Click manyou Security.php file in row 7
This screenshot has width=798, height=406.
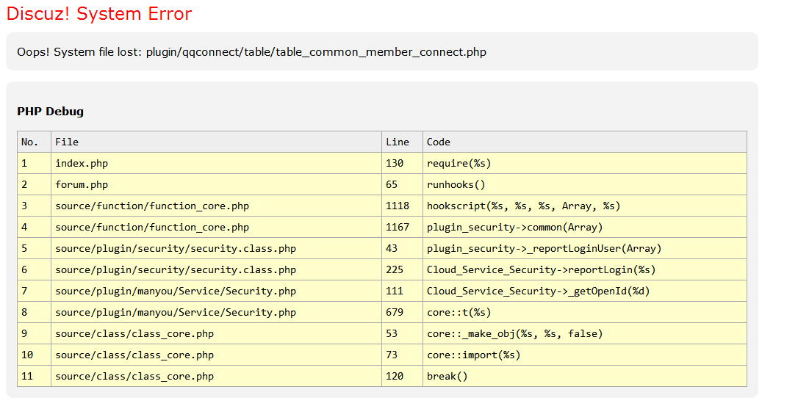tap(216, 291)
